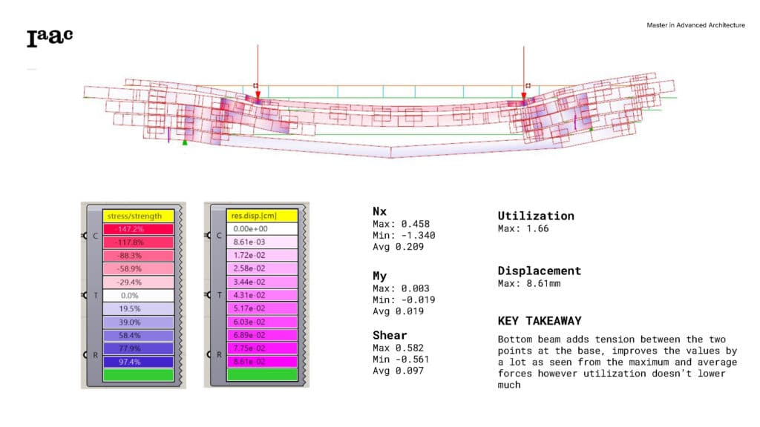Screen dimensions: 760x427
Task: Select the left green support triangle
Action: pyautogui.click(x=185, y=142)
